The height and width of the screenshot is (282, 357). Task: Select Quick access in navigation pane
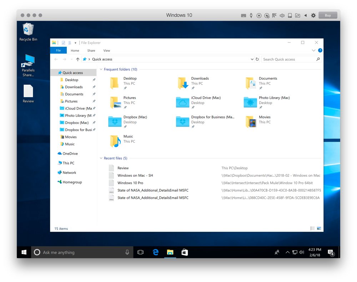(x=73, y=72)
